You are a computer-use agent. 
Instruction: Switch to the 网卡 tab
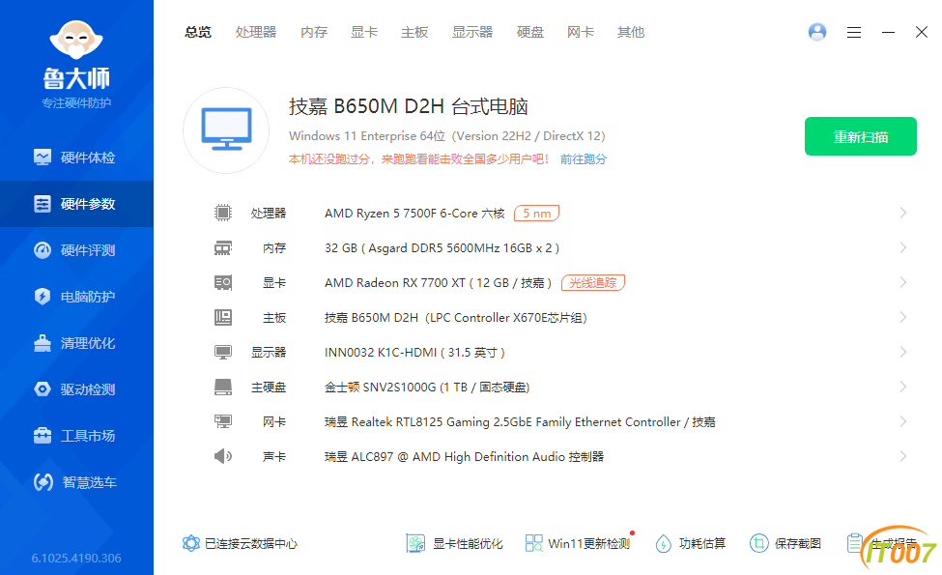(x=581, y=32)
